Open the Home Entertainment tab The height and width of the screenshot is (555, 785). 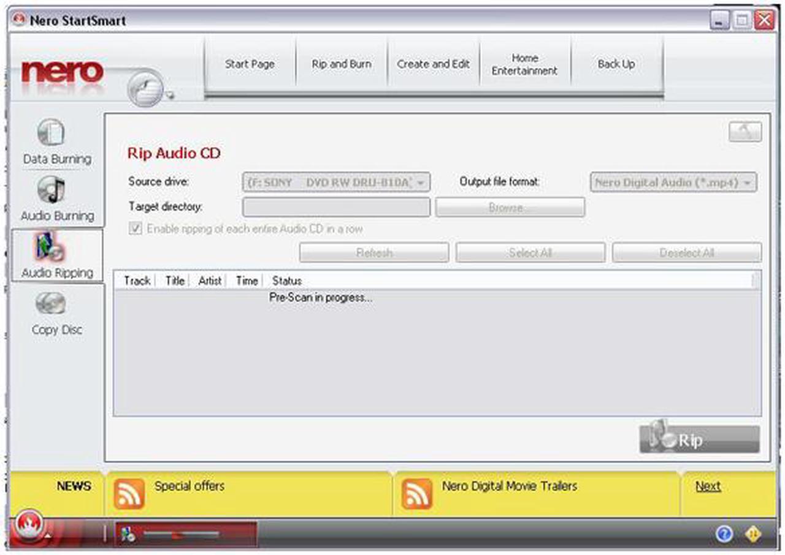(x=525, y=64)
